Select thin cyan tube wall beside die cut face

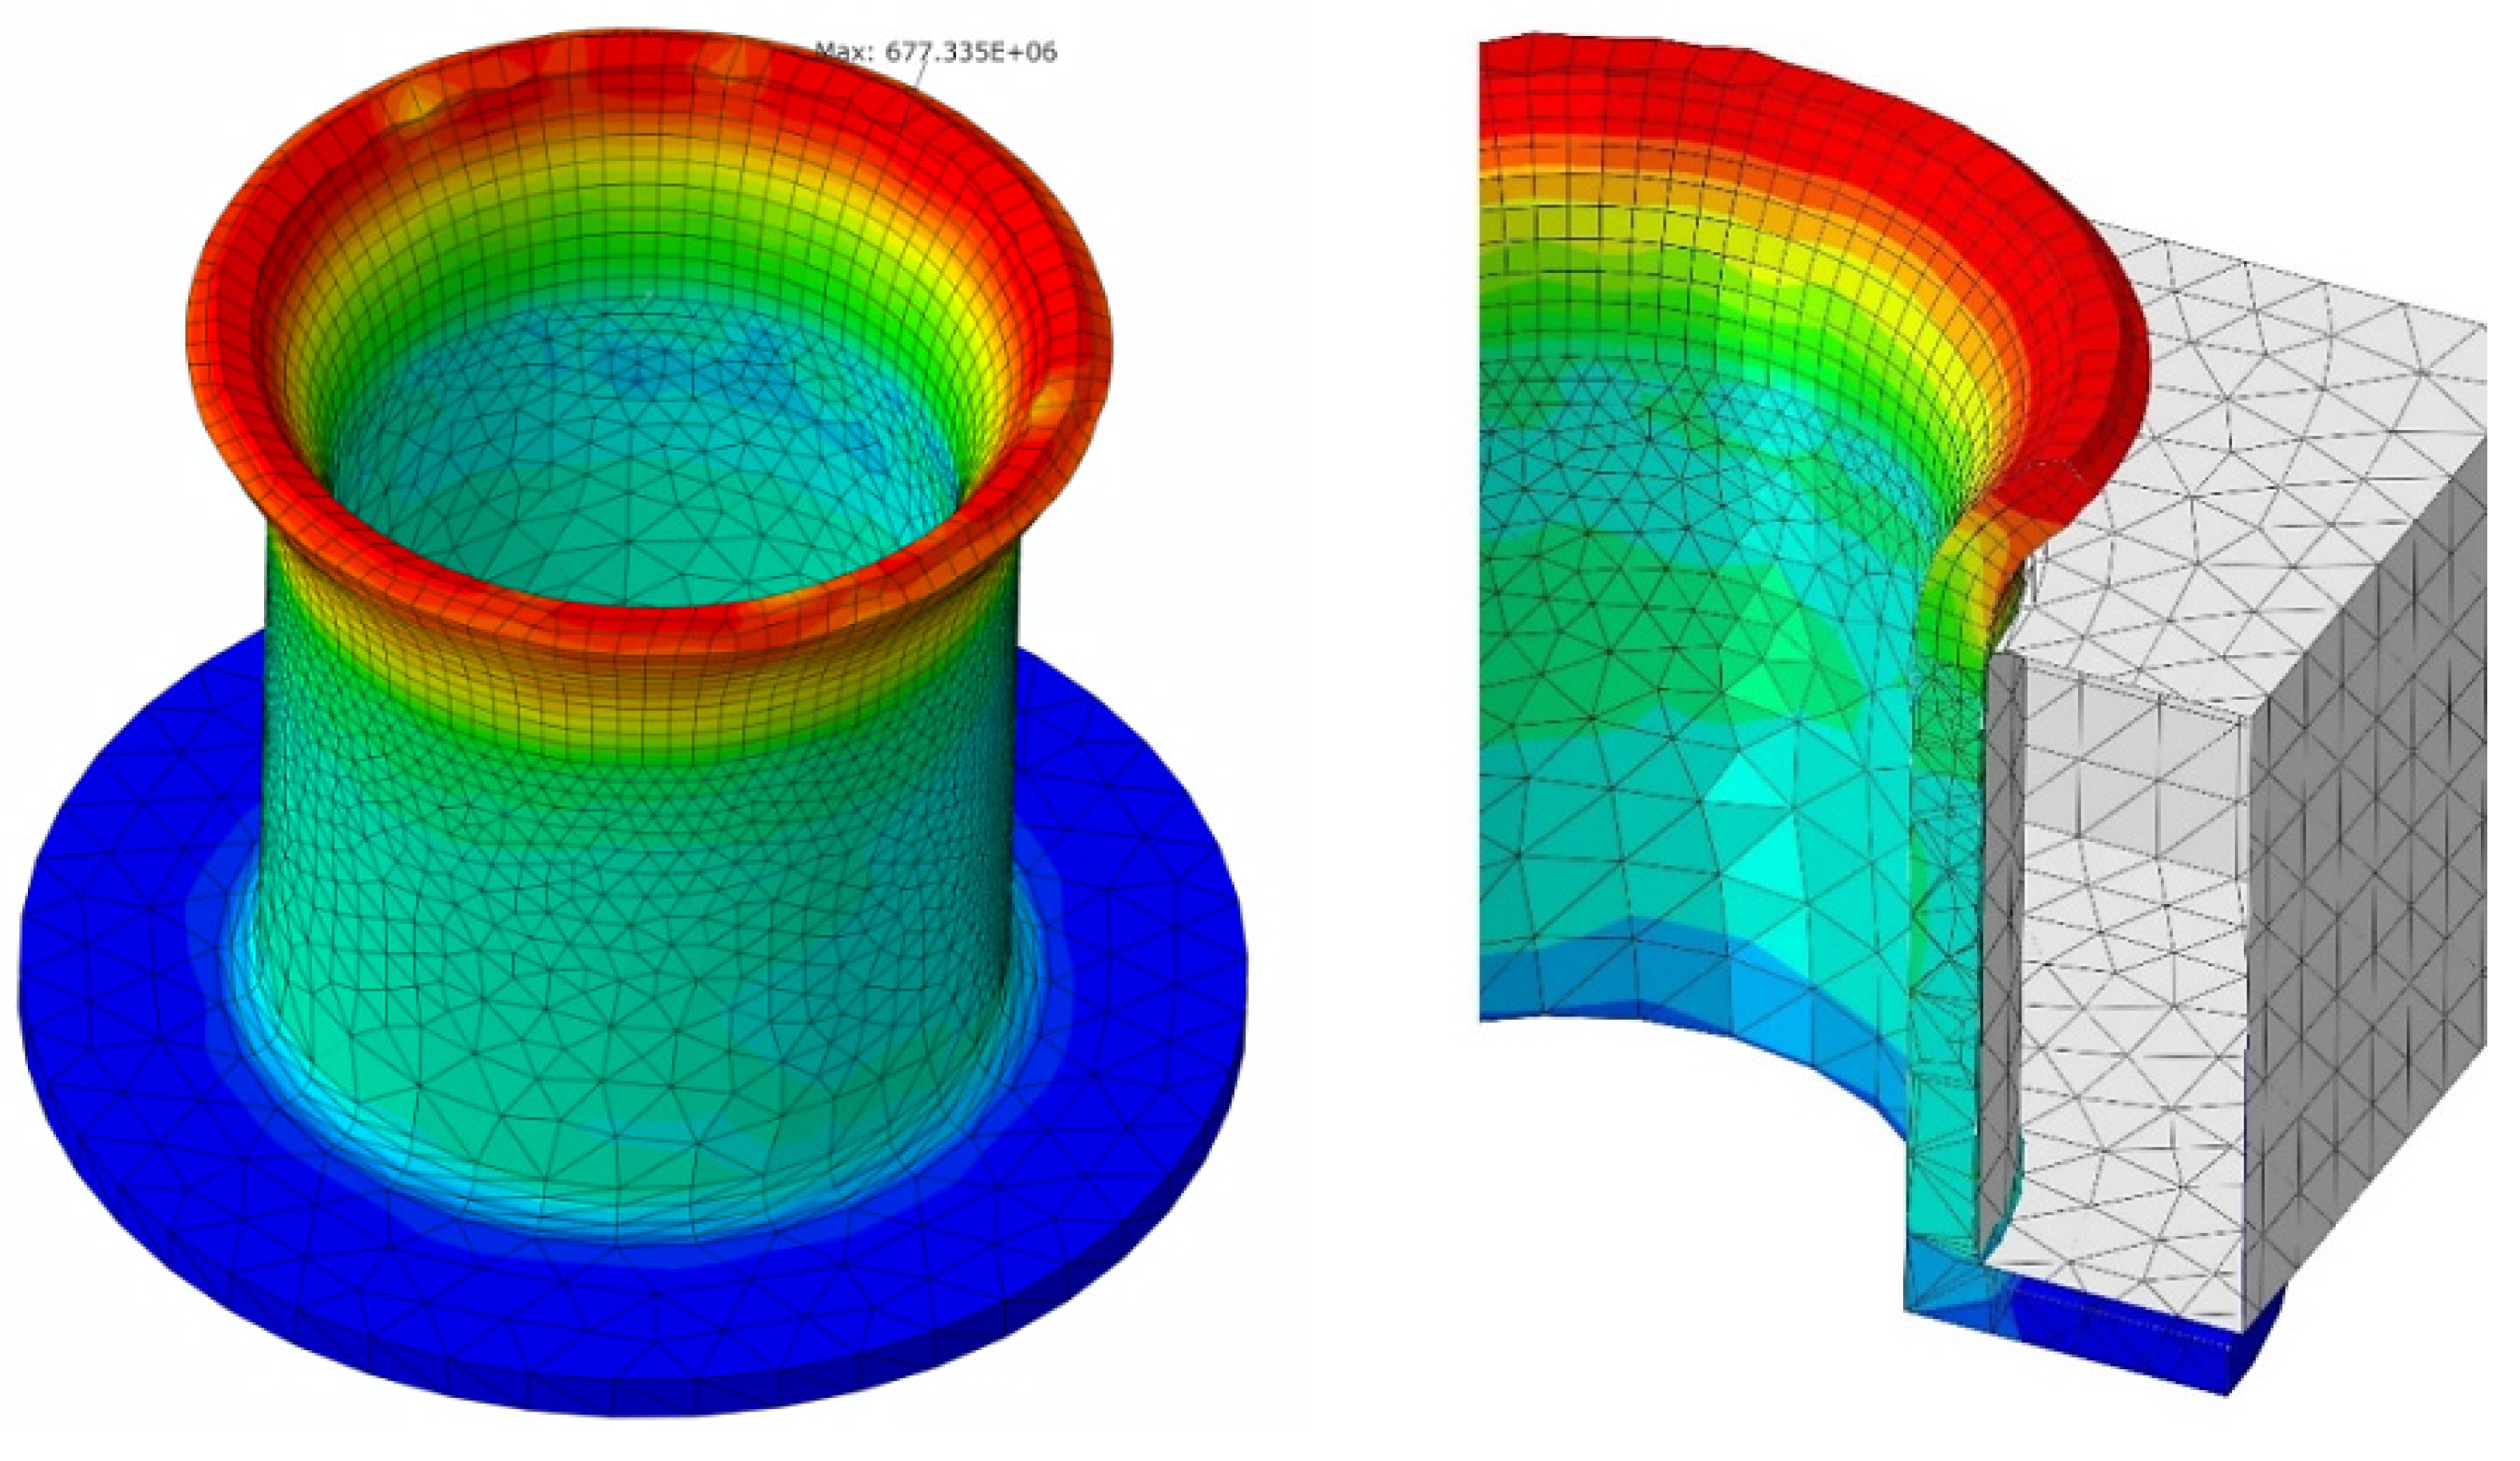pos(1945,1050)
